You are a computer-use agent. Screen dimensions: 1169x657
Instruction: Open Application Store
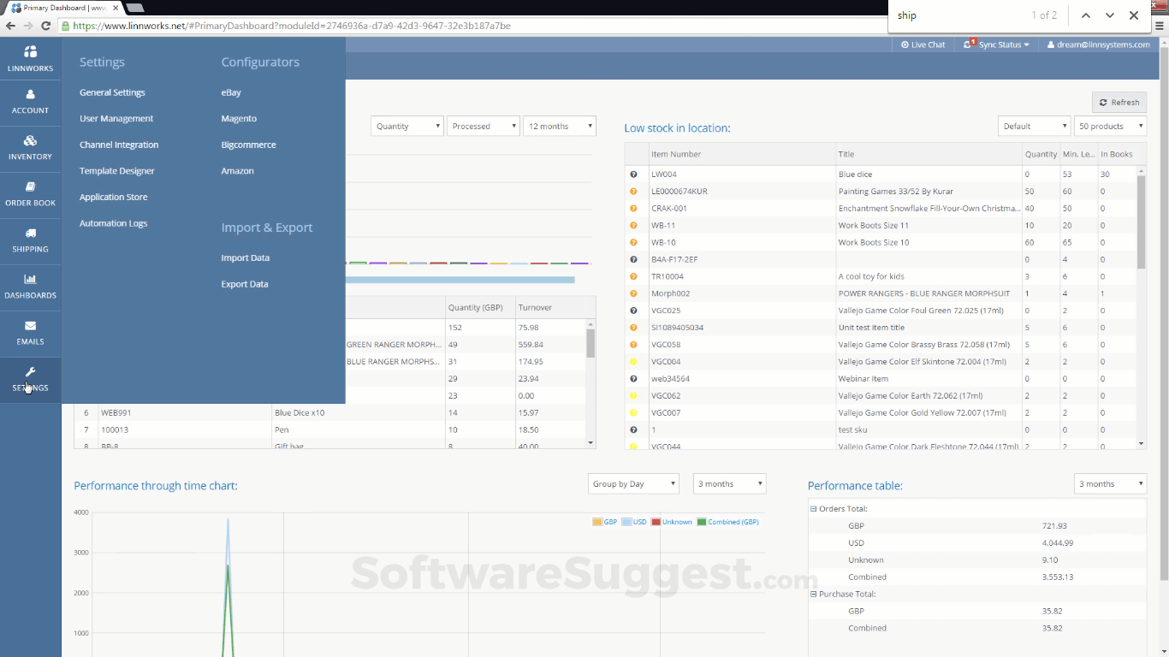[x=114, y=198]
